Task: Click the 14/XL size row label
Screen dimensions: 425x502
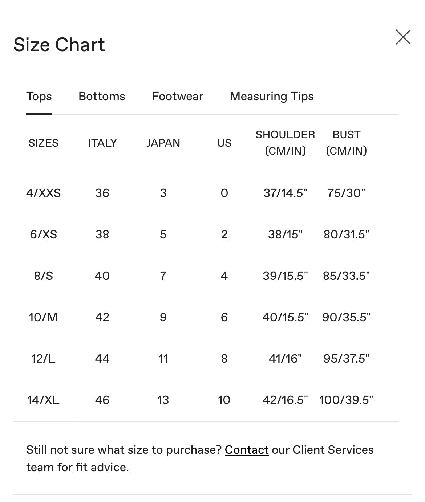Action: (x=43, y=400)
